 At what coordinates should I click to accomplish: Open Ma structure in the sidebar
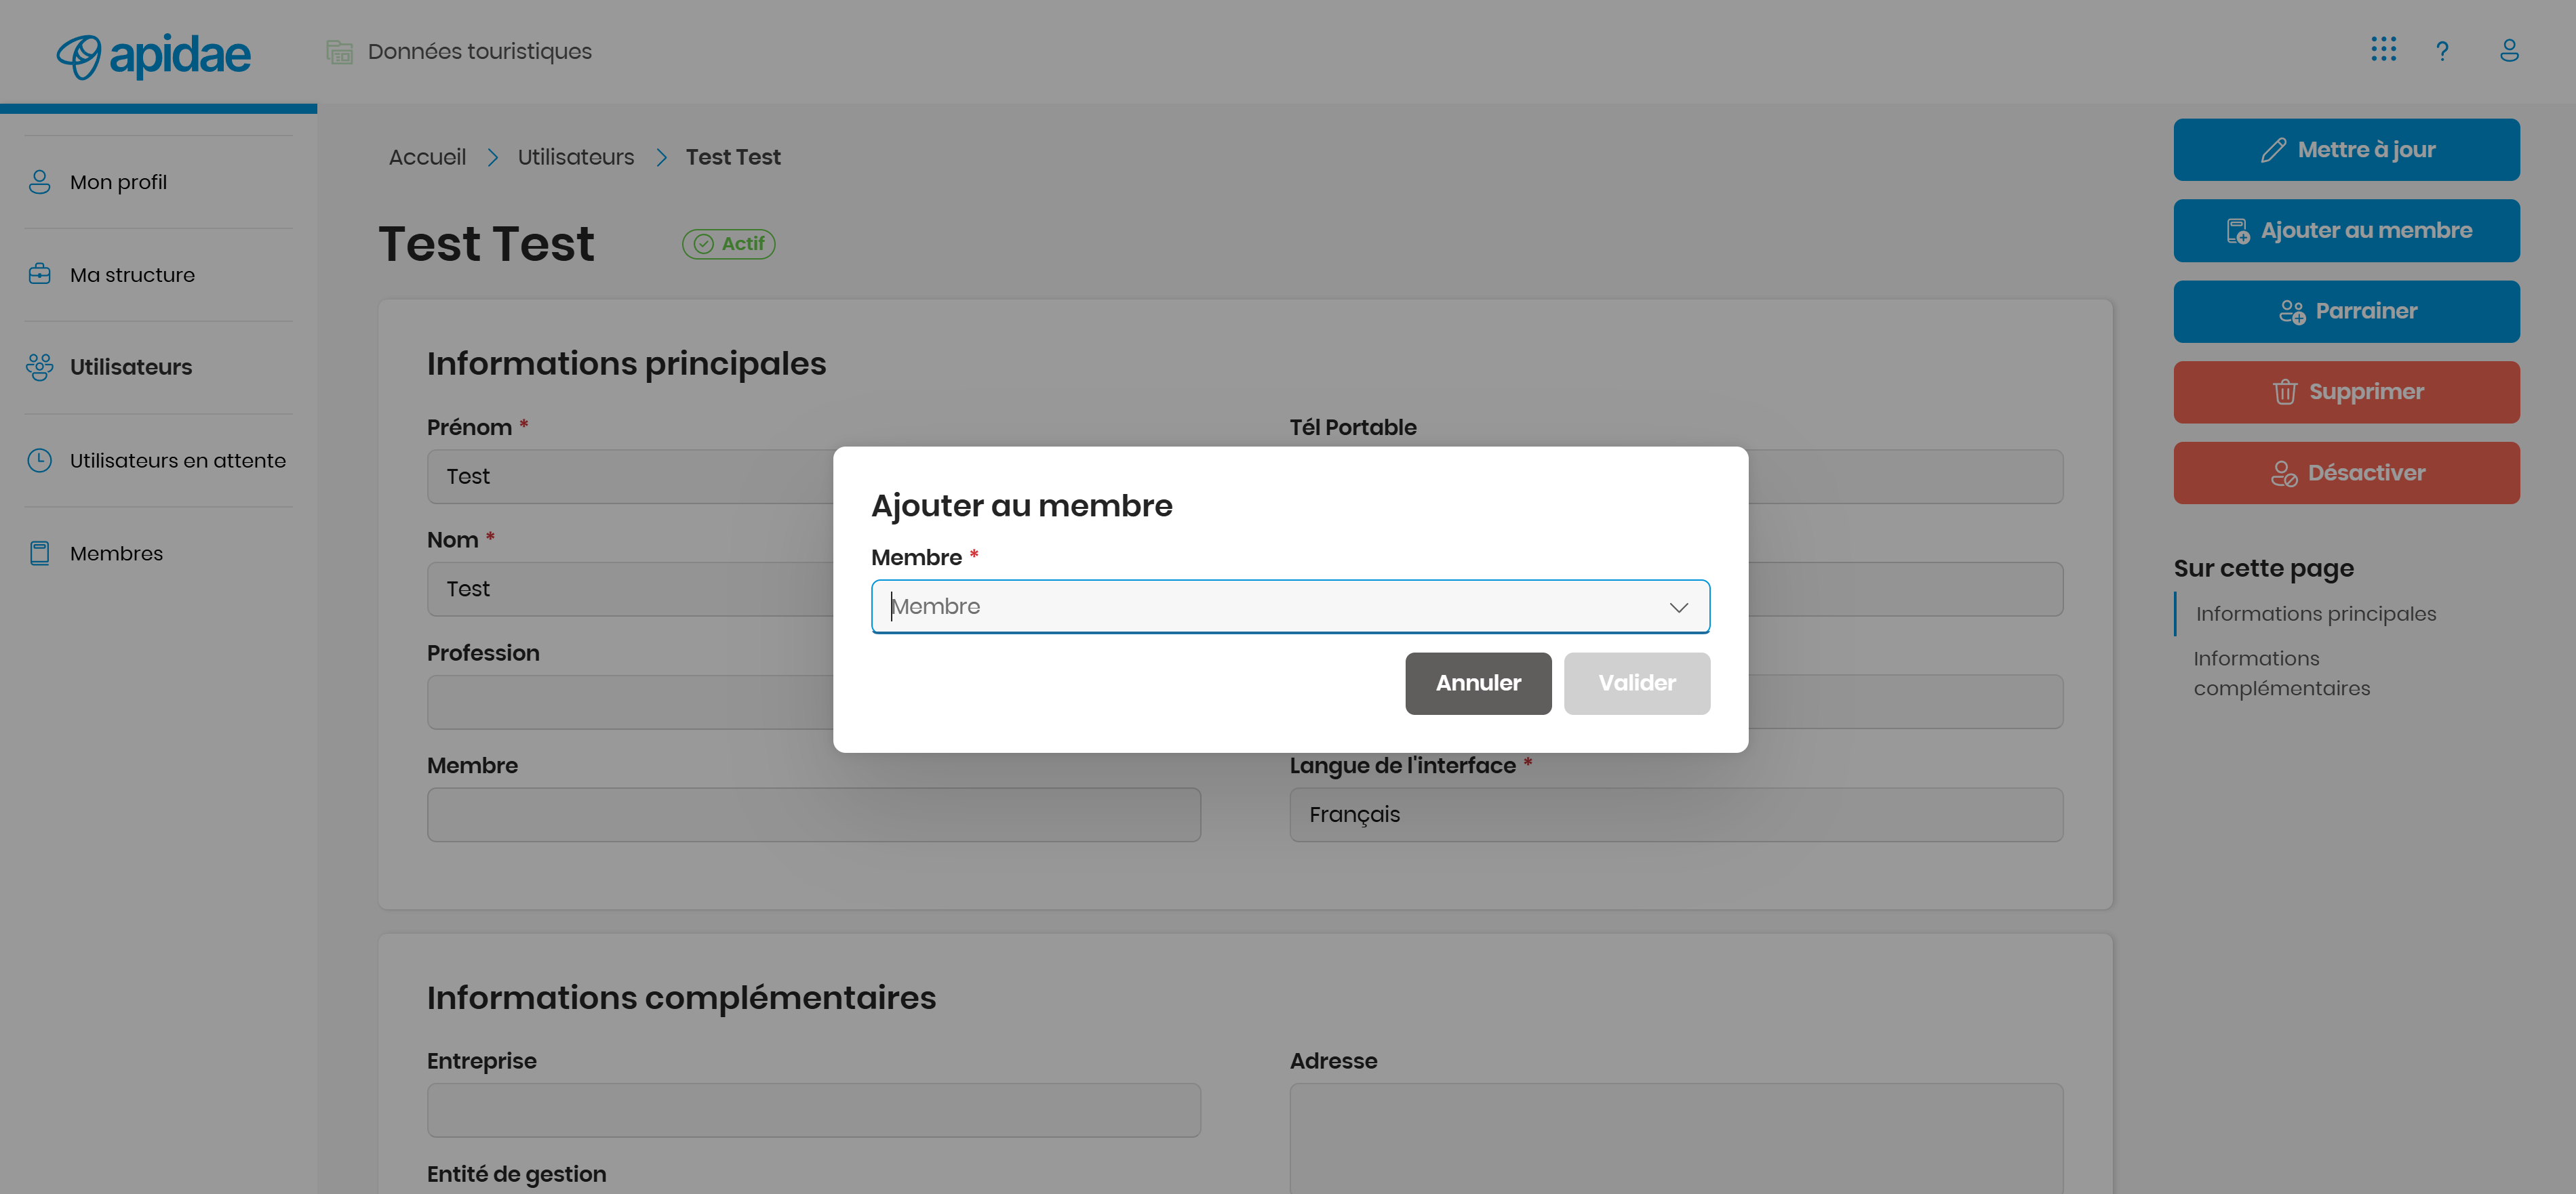coord(158,274)
